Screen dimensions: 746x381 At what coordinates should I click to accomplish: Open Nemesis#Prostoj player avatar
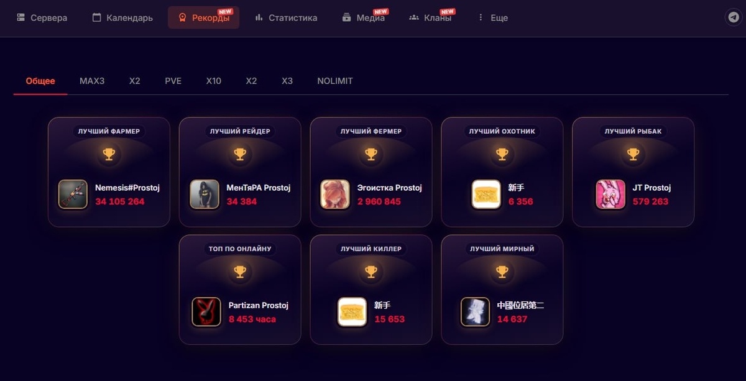coord(73,195)
